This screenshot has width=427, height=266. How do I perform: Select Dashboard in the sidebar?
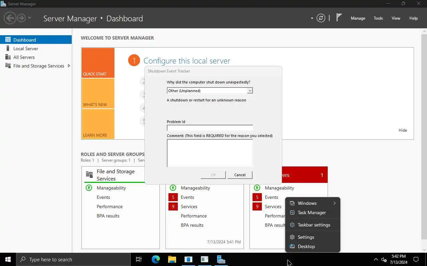(x=36, y=40)
